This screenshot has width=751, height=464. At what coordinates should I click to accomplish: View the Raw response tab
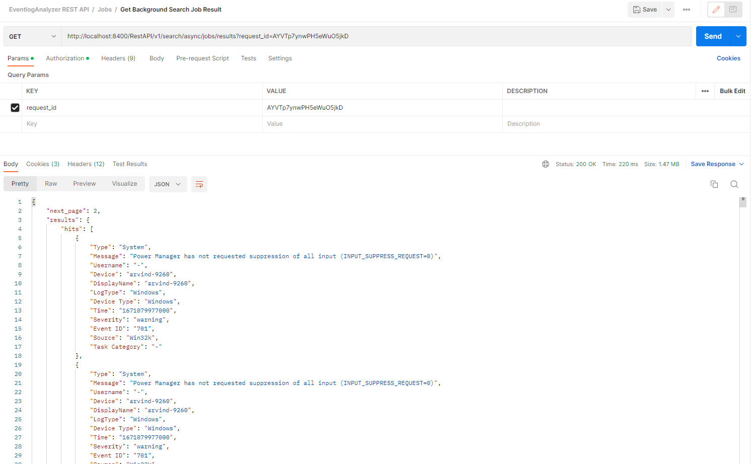click(x=51, y=183)
